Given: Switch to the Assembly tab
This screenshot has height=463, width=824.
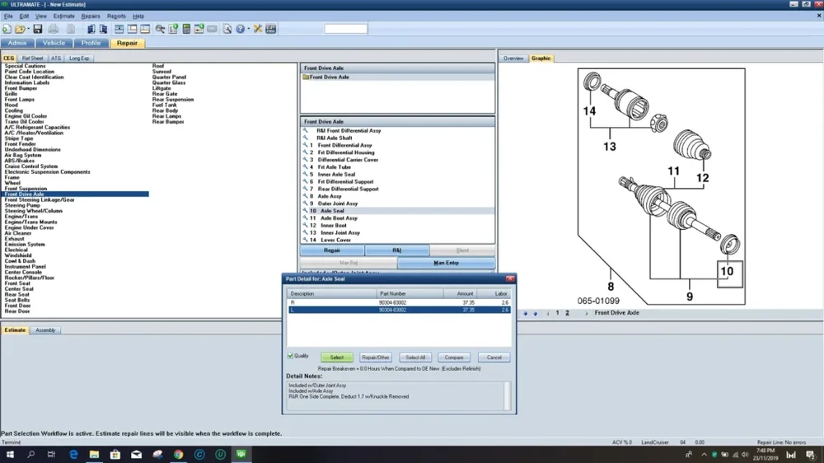Looking at the screenshot, I should point(45,330).
